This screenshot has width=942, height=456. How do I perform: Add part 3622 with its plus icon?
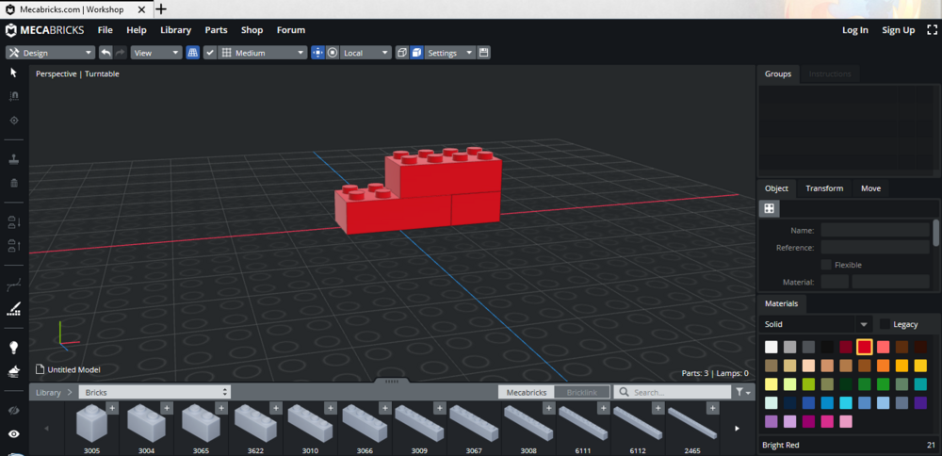click(x=276, y=409)
